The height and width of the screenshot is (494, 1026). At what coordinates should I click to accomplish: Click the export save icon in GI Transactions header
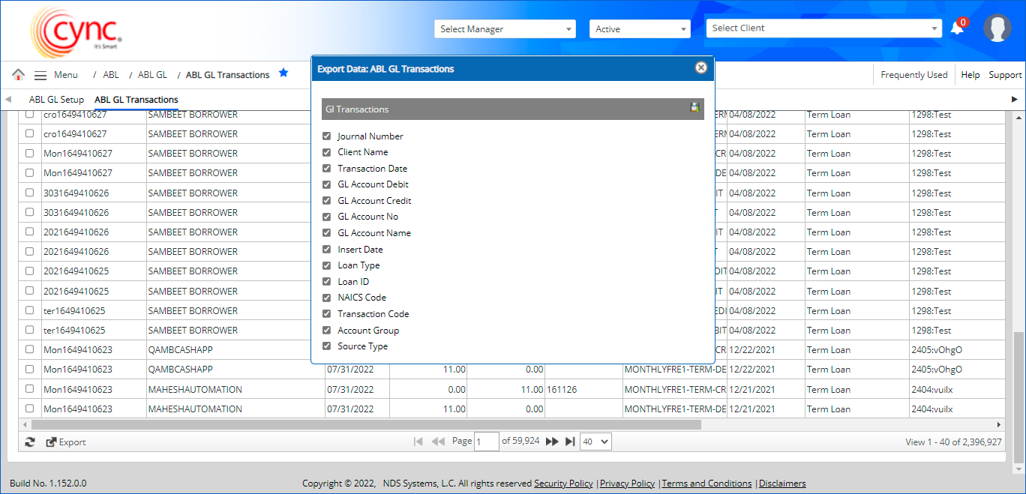point(694,108)
